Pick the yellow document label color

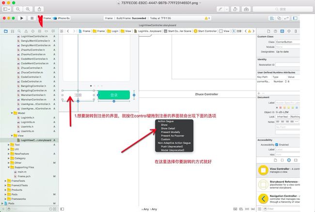pyautogui.click(x=288, y=107)
